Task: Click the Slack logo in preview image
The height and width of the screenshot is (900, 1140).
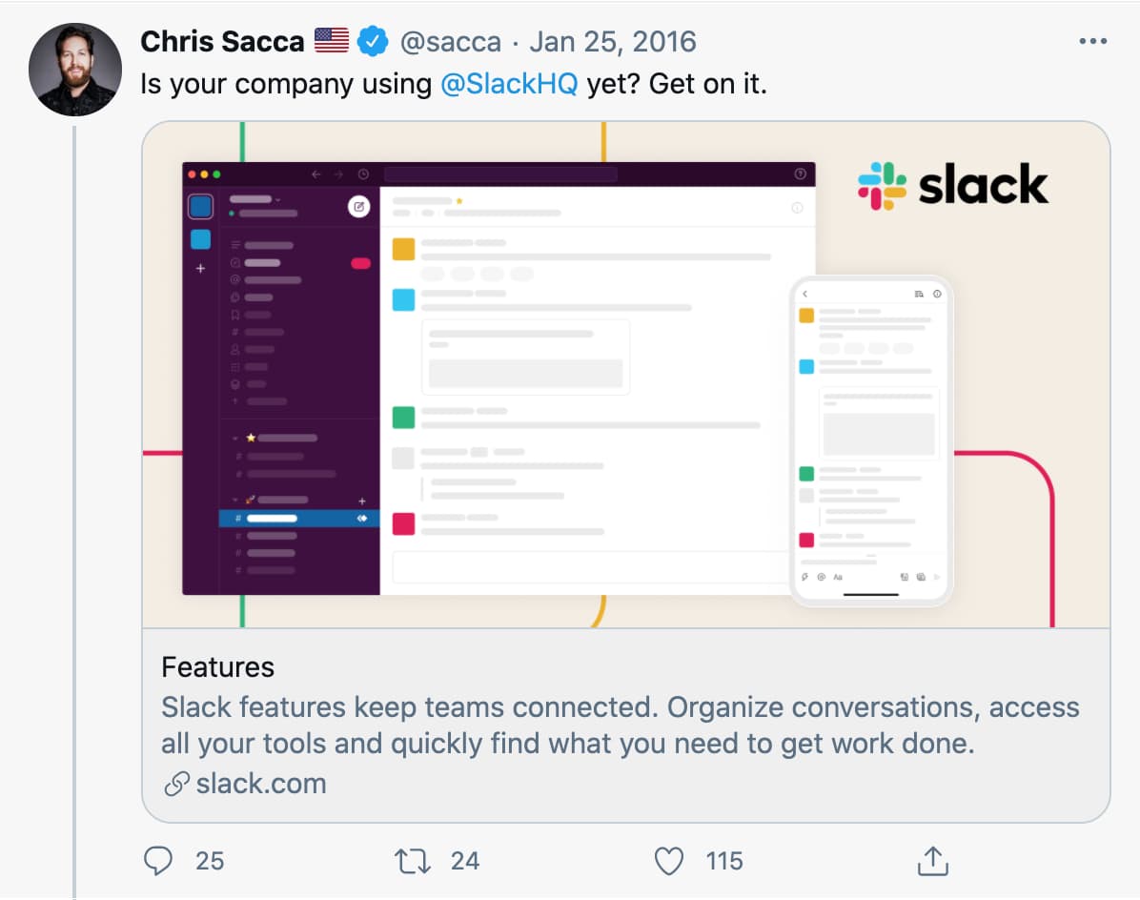Action: point(953,186)
